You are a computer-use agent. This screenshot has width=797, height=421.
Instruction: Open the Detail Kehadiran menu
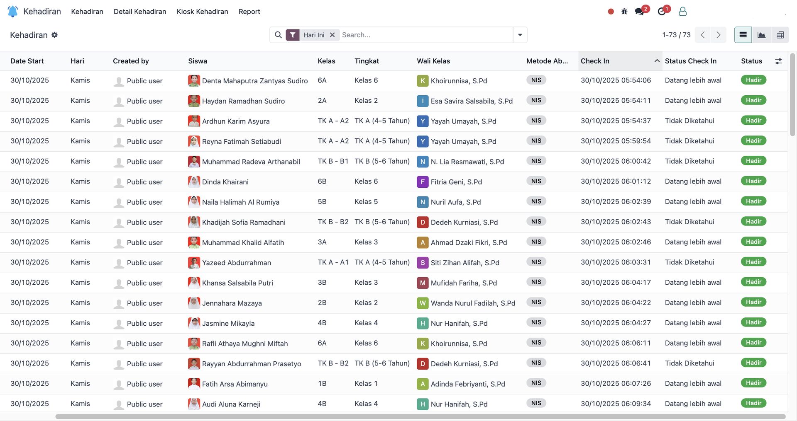click(x=140, y=12)
